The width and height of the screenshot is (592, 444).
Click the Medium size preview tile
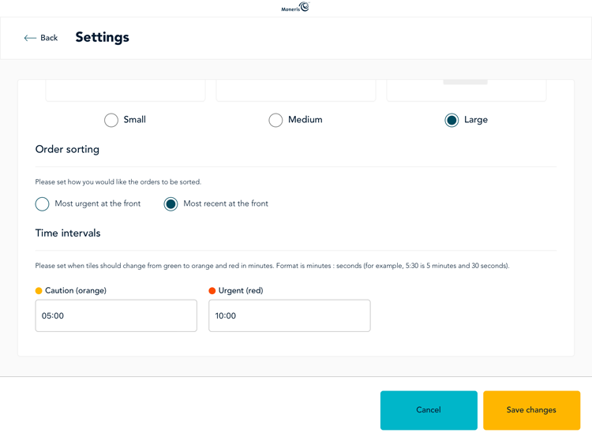(x=296, y=91)
